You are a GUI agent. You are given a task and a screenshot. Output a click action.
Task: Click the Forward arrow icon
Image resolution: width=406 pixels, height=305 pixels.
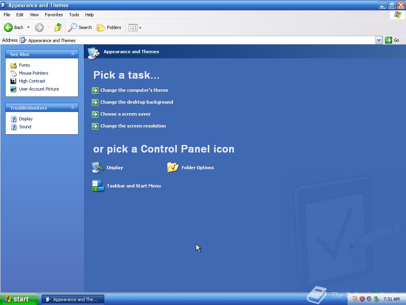(39, 27)
